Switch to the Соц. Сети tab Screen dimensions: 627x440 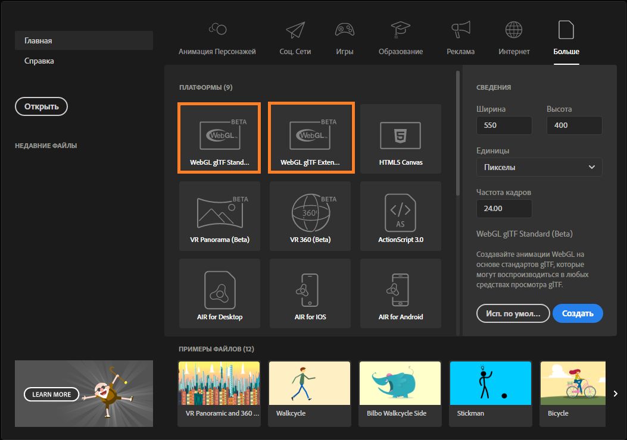click(x=295, y=39)
